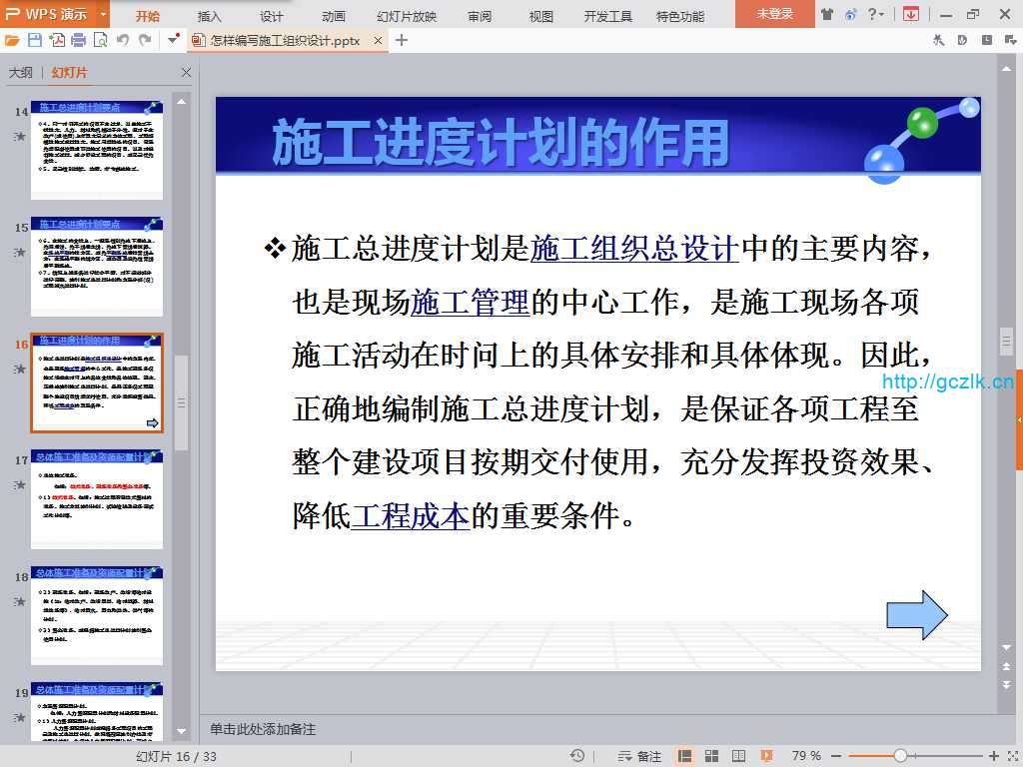Click the fit-slide-to-window icon
This screenshot has height=767, width=1023.
(x=1010, y=756)
